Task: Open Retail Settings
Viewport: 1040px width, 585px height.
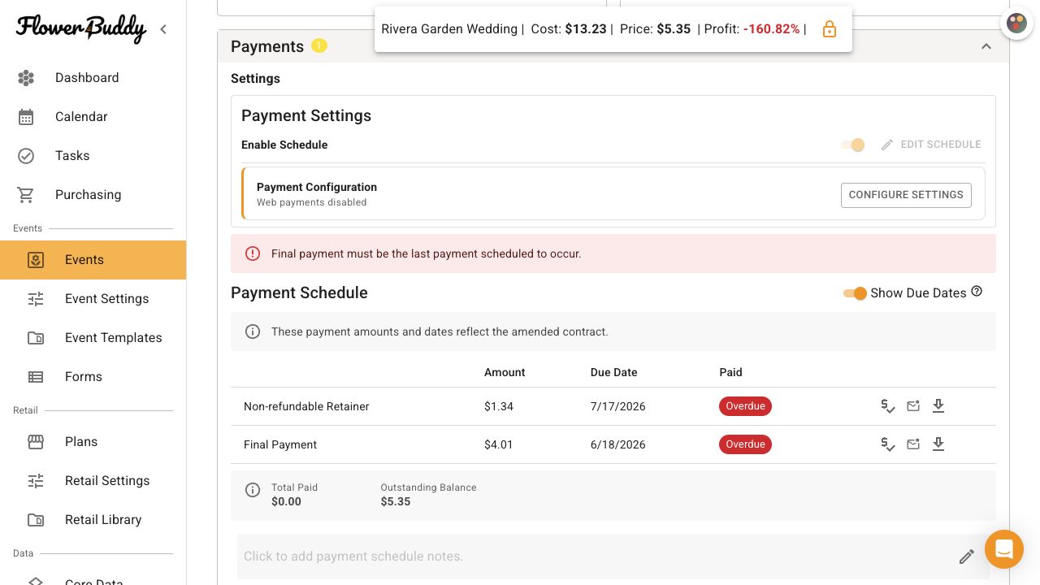Action: [x=93, y=481]
